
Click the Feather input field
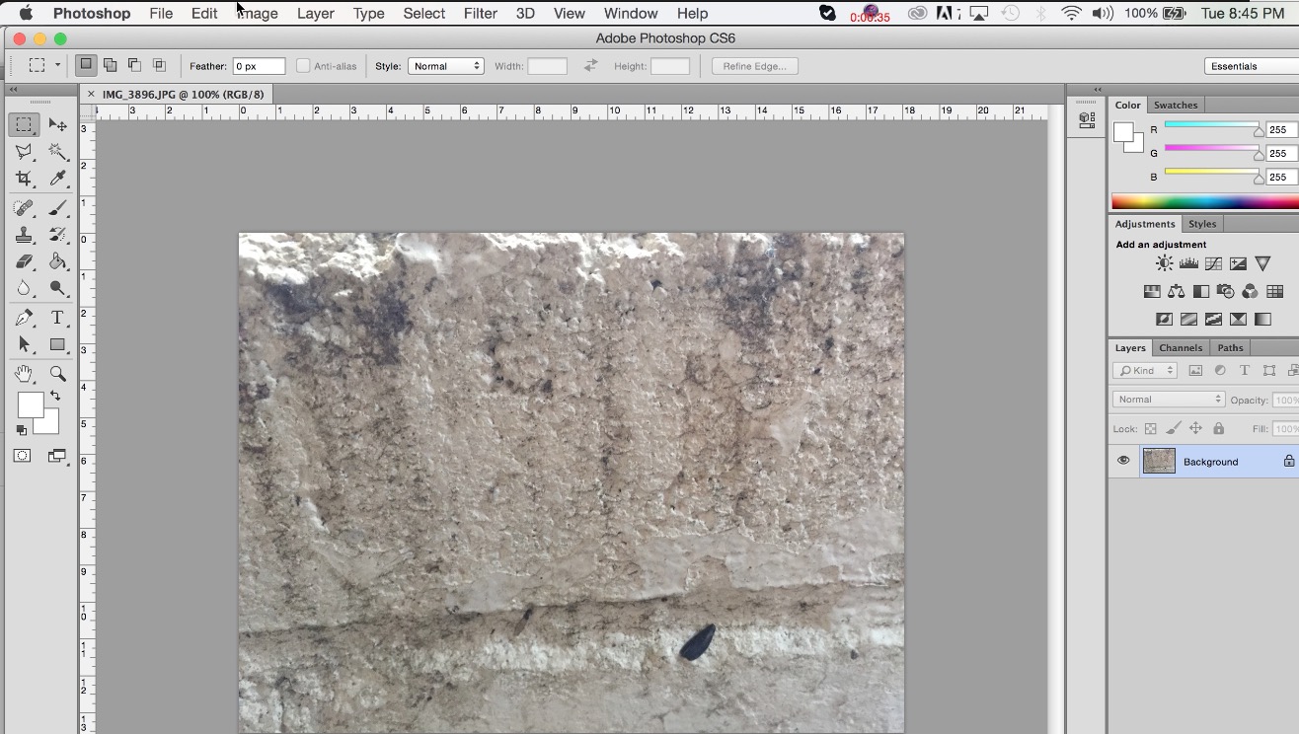259,66
